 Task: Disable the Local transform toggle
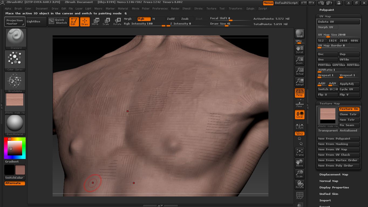coord(299,114)
